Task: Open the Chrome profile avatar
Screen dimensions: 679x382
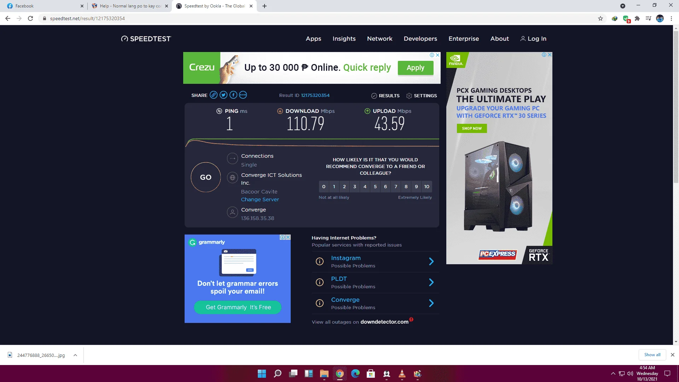Action: [x=660, y=18]
